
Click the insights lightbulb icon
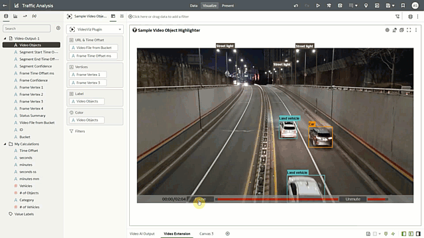pyautogui.click(x=366, y=5)
